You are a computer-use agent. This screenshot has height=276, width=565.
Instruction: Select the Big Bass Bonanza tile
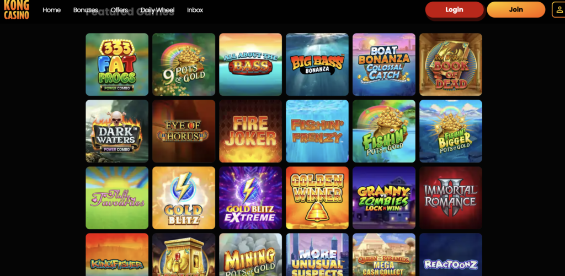[317, 64]
